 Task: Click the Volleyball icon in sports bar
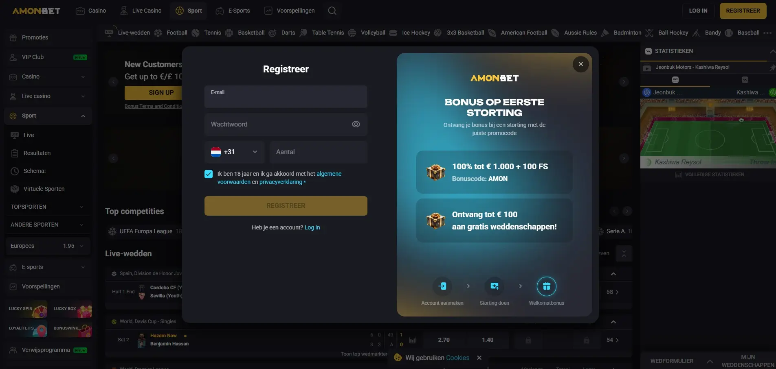click(x=352, y=33)
